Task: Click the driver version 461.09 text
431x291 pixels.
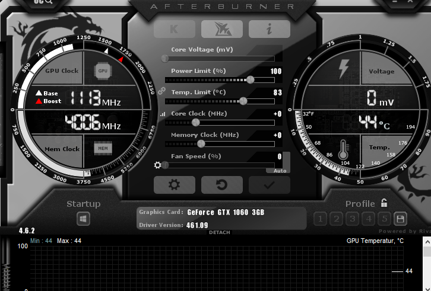Action: (x=197, y=225)
